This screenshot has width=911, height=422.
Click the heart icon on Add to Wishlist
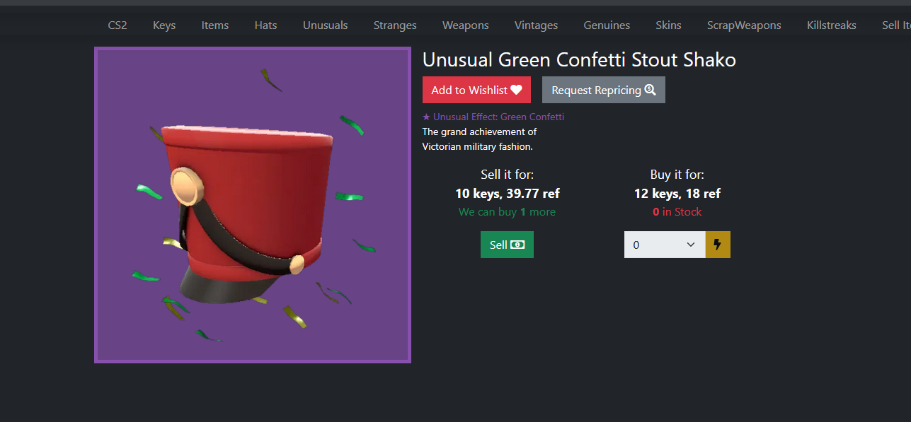[516, 90]
